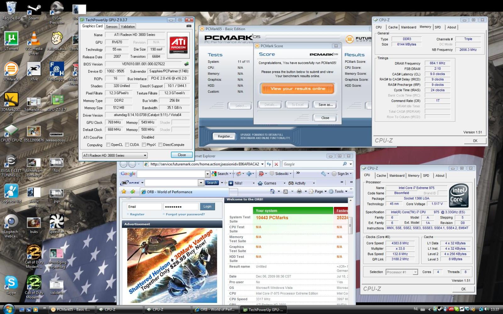Viewport: 503px width, 314px height.
Task: Open the Google toolbar search box dropdown
Action: point(207,174)
